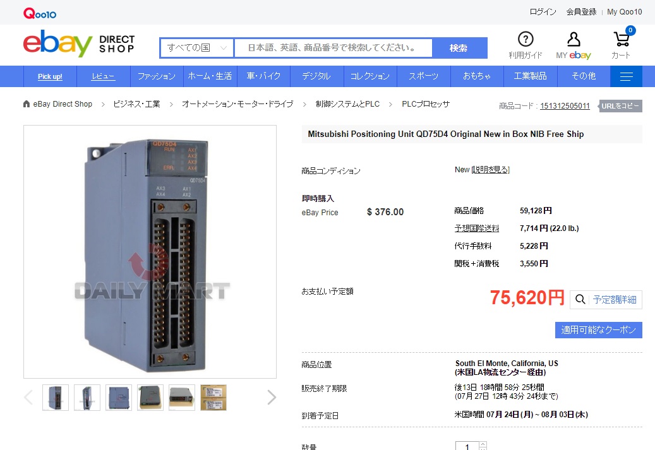655x450 pixels.
Task: Select the sixth boxed-product thumbnail
Action: (213, 398)
